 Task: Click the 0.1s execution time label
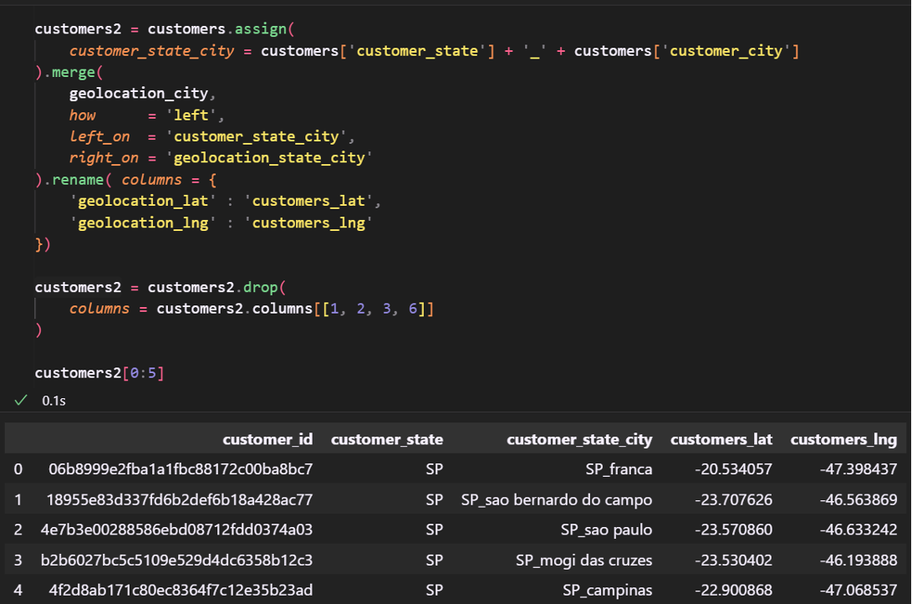pyautogui.click(x=54, y=401)
